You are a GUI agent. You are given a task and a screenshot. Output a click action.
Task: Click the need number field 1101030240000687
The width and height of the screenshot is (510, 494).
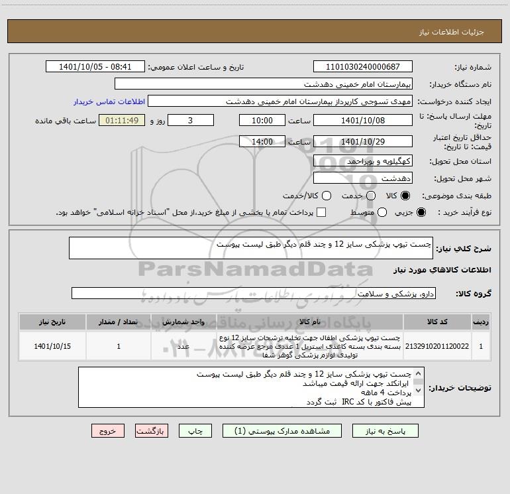[x=363, y=66]
